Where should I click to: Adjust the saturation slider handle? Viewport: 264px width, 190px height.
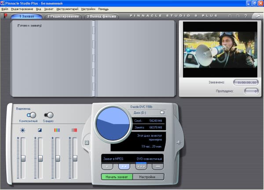(58, 158)
